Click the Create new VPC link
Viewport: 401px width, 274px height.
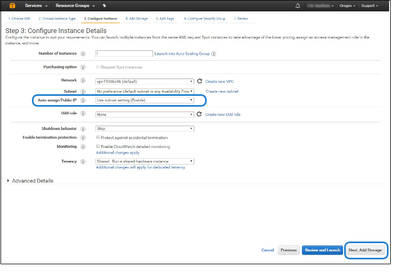click(219, 81)
